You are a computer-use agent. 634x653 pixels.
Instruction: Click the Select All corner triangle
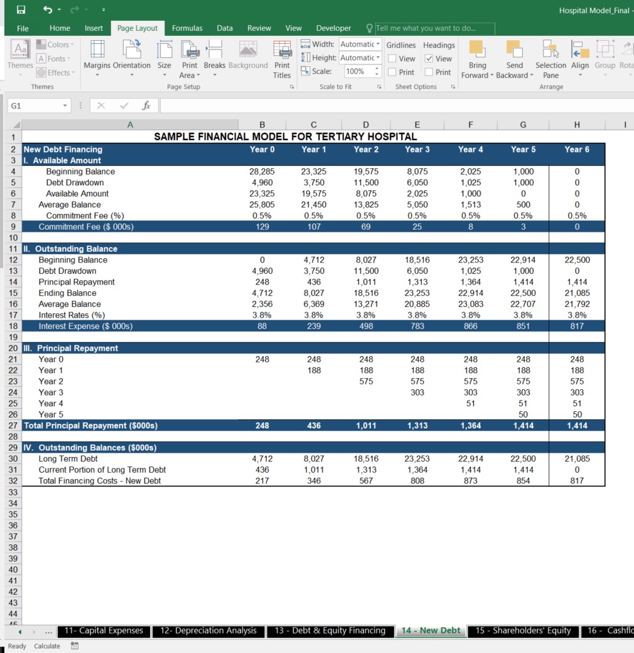pos(16,124)
